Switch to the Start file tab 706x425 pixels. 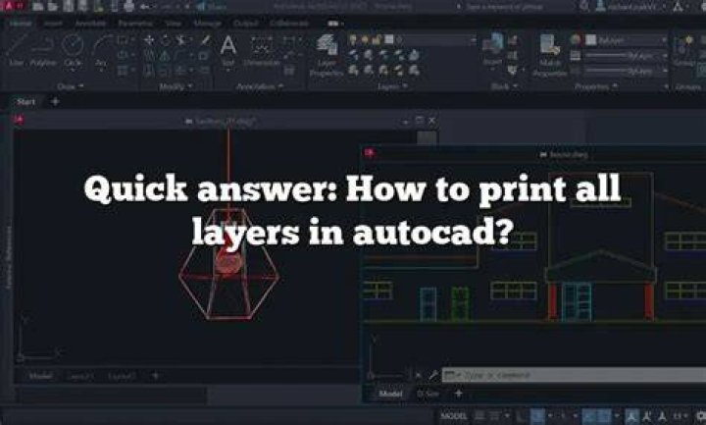pyautogui.click(x=25, y=102)
